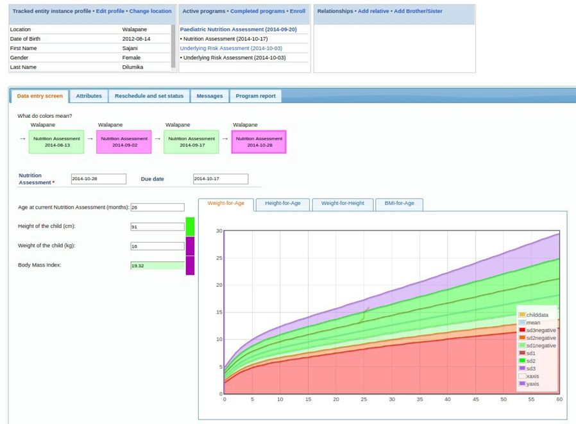Image resolution: width=576 pixels, height=424 pixels.
Task: Click the profile attributes list scrollbar
Action: click(x=173, y=46)
